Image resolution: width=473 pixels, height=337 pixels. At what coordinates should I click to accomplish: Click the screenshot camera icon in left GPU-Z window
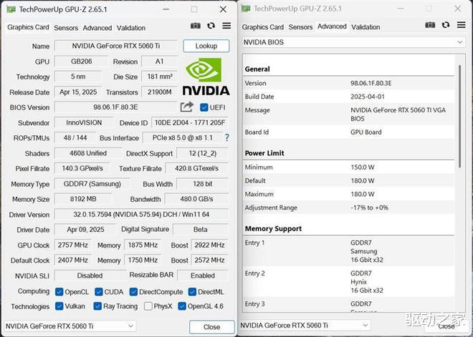click(x=196, y=26)
